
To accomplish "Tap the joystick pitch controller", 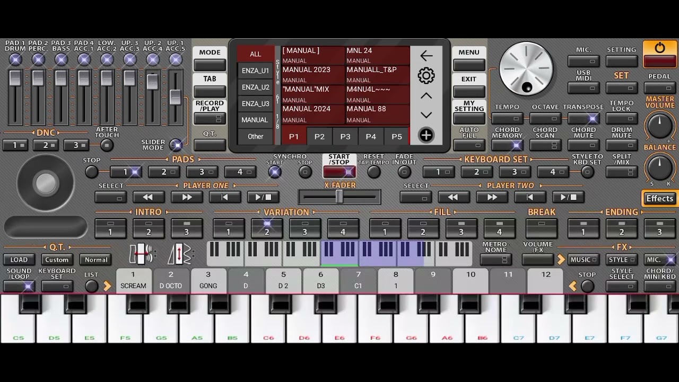I will coord(46,183).
